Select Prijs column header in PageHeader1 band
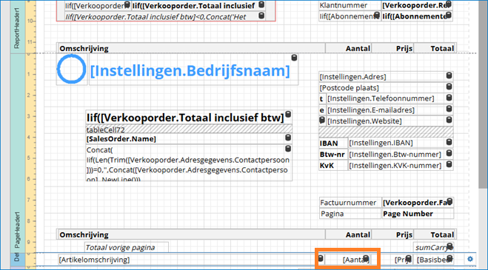Image resolution: width=488 pixels, height=270 pixels. pyautogui.click(x=392, y=234)
